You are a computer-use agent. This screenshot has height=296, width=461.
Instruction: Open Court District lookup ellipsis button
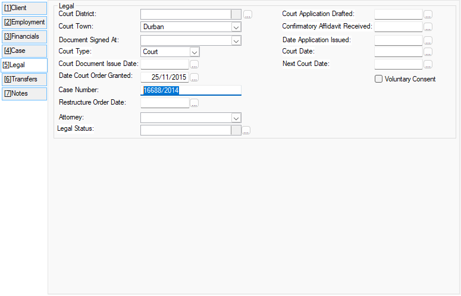247,14
